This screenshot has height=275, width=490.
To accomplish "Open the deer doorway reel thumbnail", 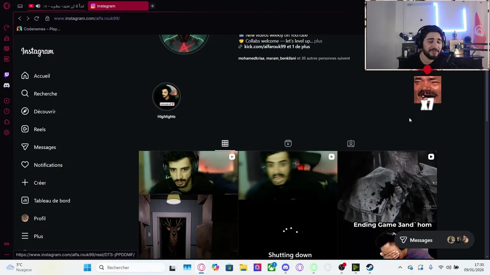I will pyautogui.click(x=188, y=205).
